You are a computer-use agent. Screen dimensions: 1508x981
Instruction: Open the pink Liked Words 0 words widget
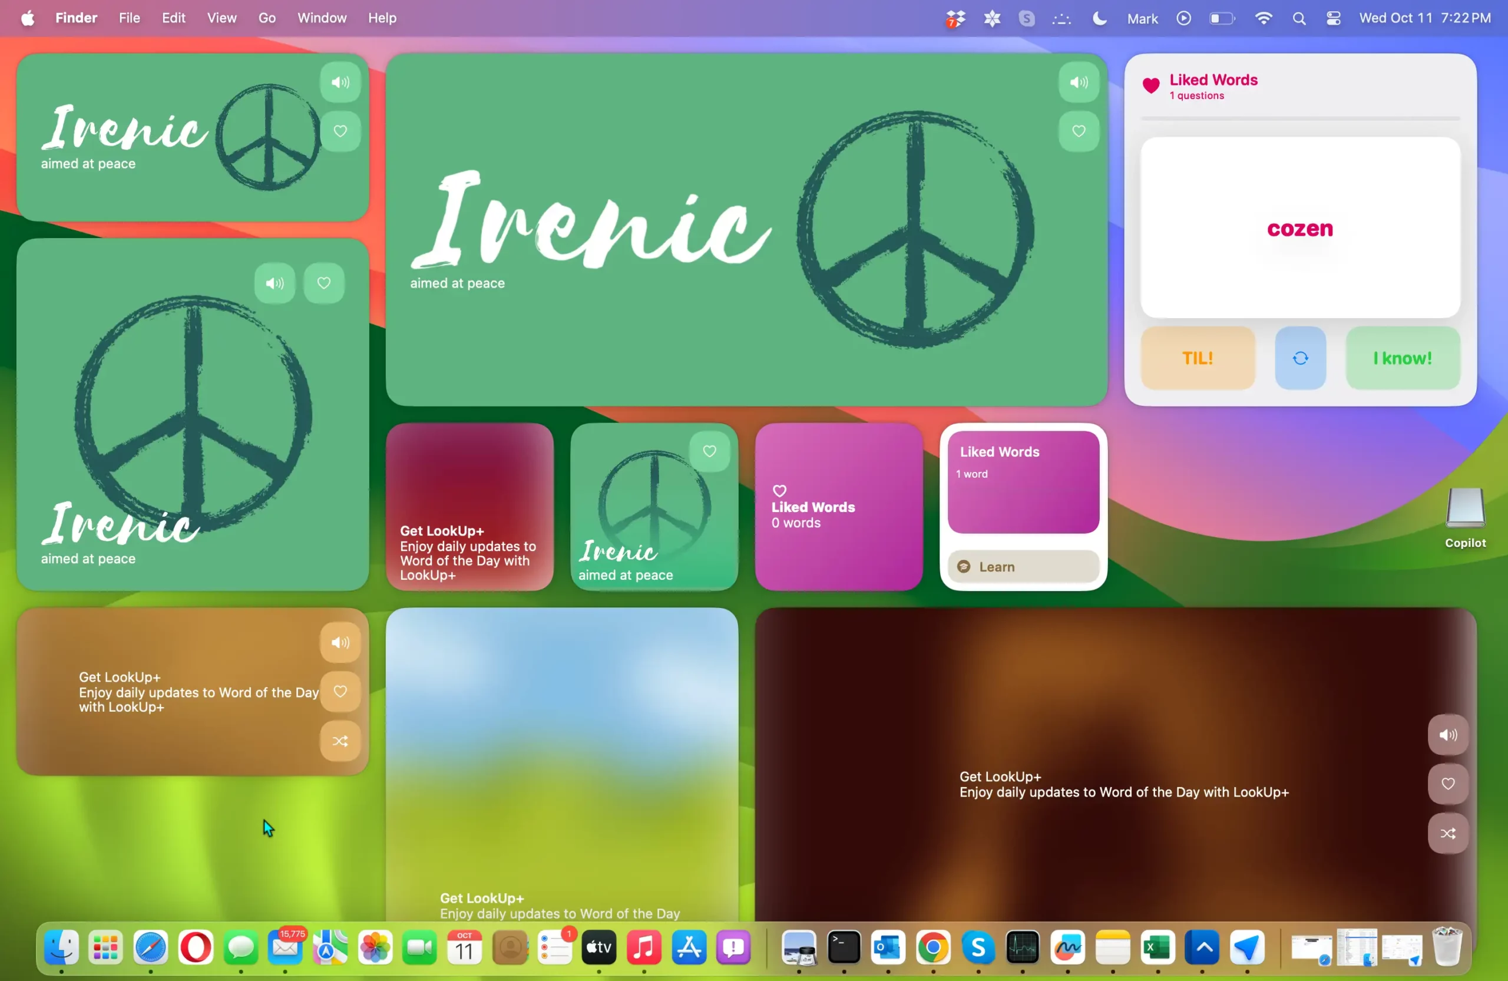838,507
